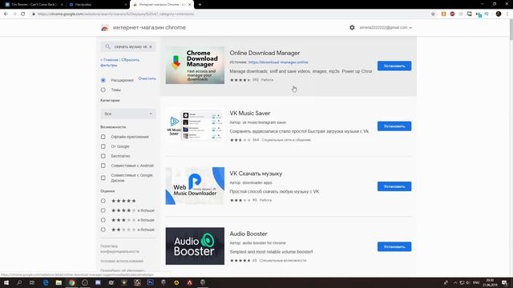Check the Офлайн-приложения checkbox
This screenshot has width=513, height=288.
coord(103,137)
